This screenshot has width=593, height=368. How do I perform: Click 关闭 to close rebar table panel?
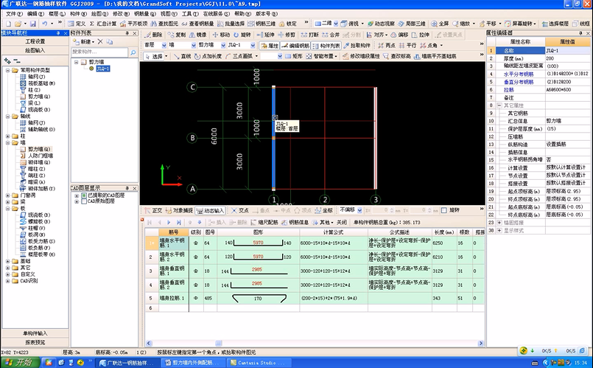tap(342, 222)
